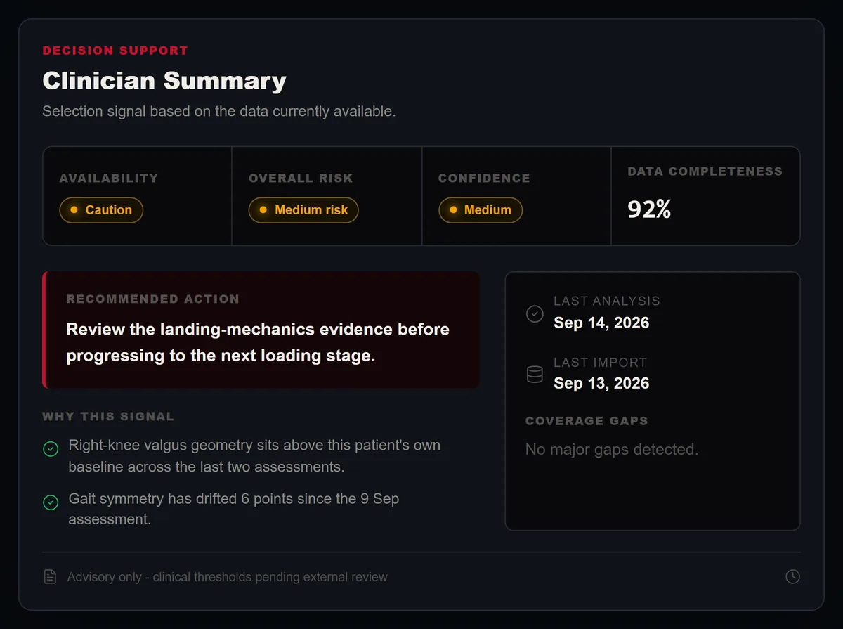Screen dimensions: 843x629
Task: Click the orange dot in the Caution badge
Action: pos(74,210)
